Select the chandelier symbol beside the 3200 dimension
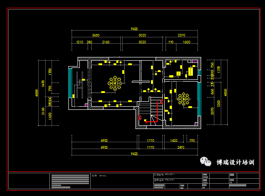Screen dimensions: 265x196 183,99
